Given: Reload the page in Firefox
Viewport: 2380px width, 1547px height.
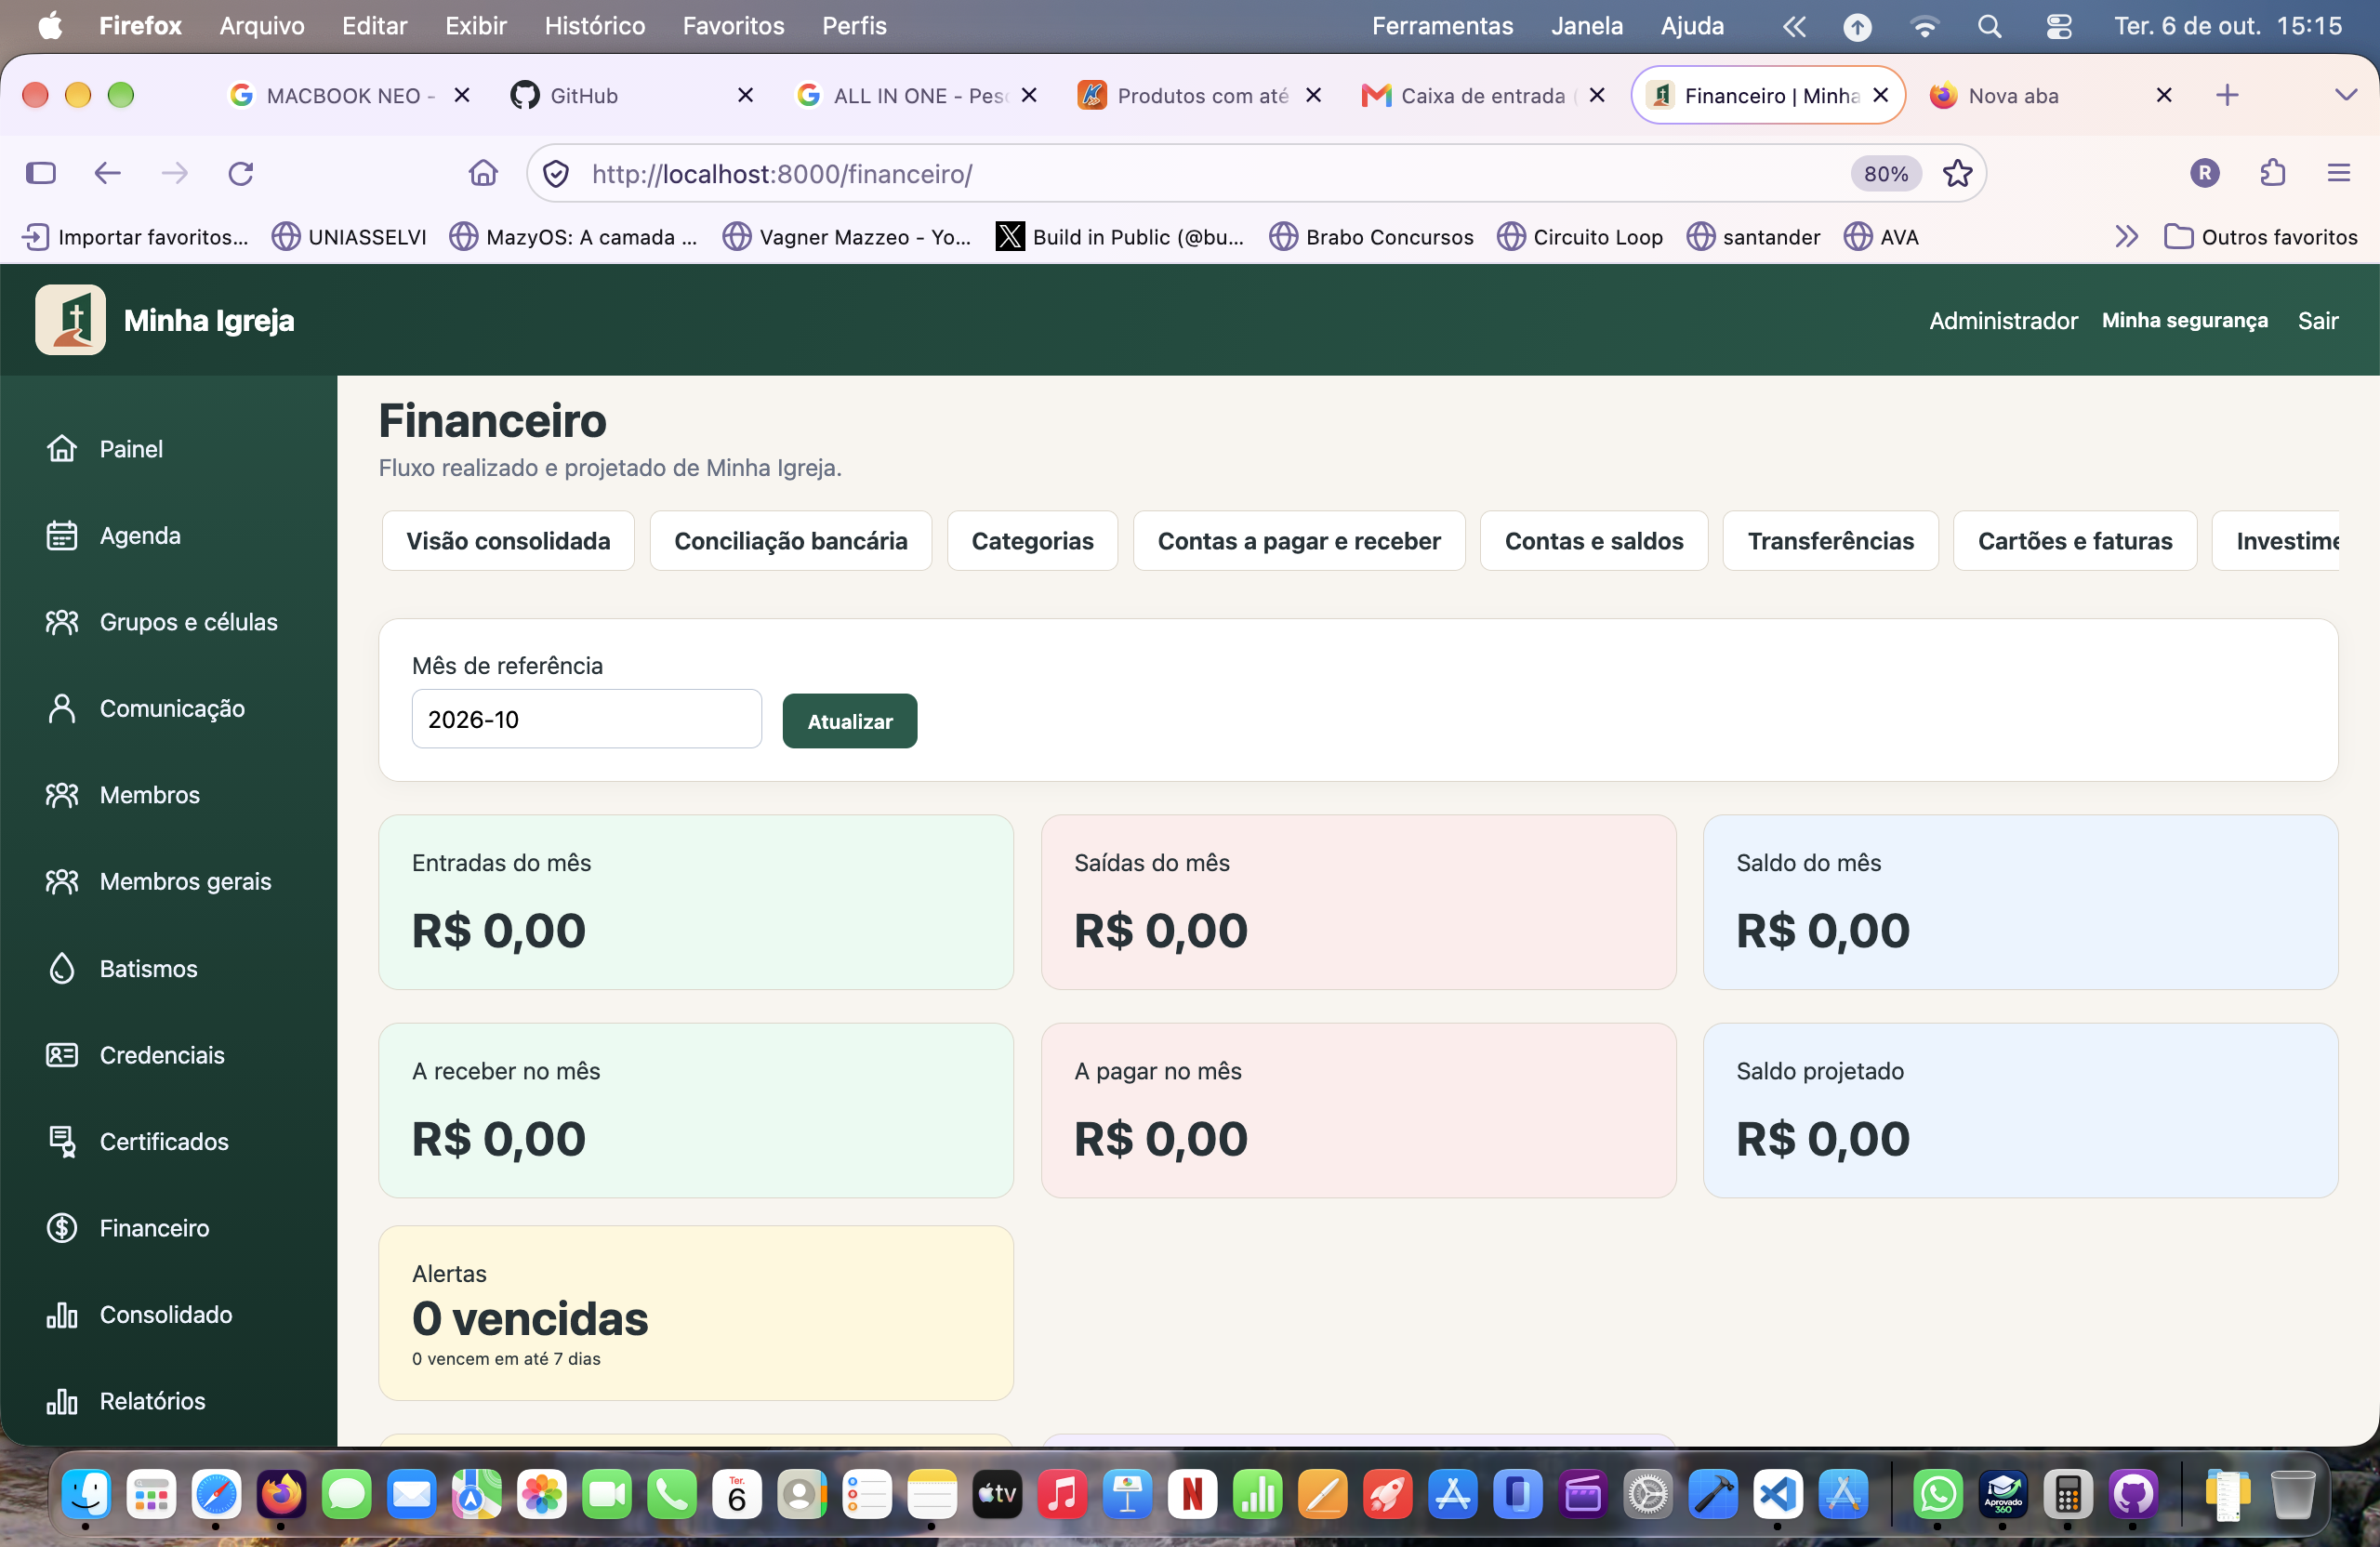Looking at the screenshot, I should point(241,173).
